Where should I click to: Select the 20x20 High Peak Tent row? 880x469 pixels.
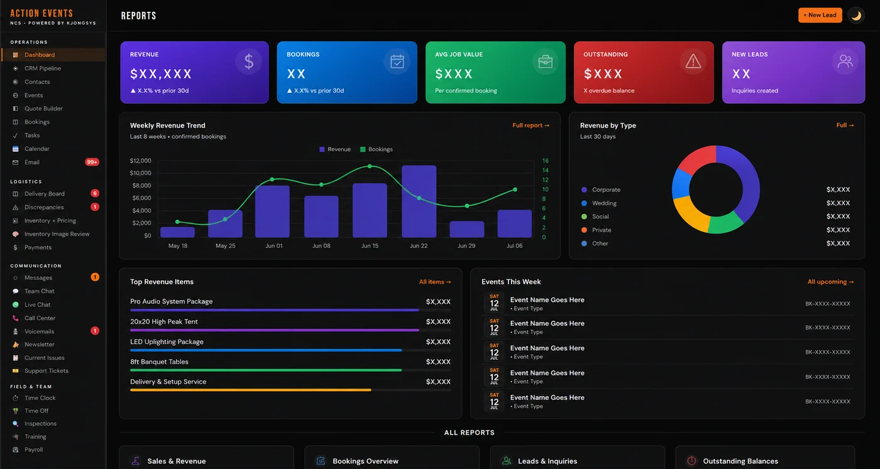click(290, 325)
